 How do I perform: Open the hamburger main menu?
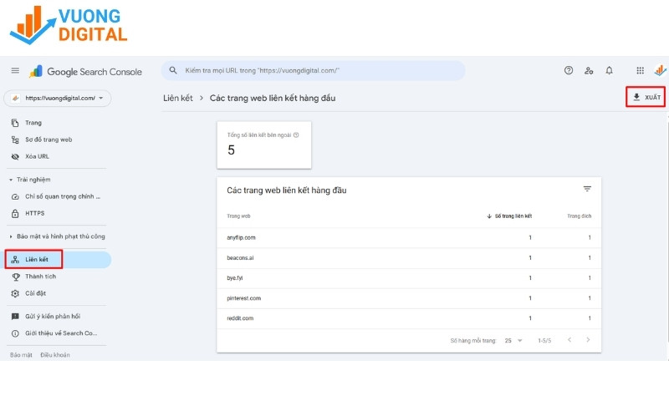pyautogui.click(x=15, y=71)
